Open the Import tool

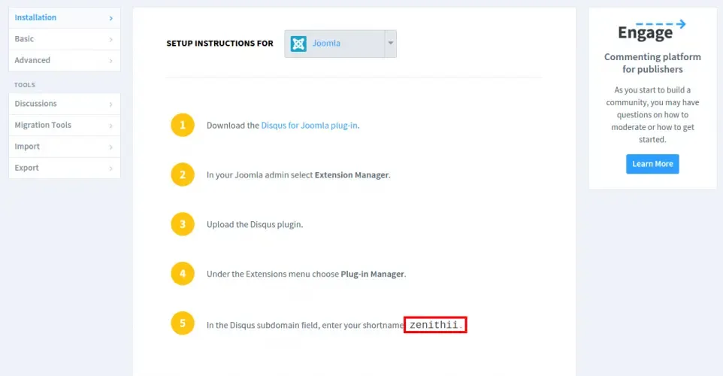click(x=65, y=147)
